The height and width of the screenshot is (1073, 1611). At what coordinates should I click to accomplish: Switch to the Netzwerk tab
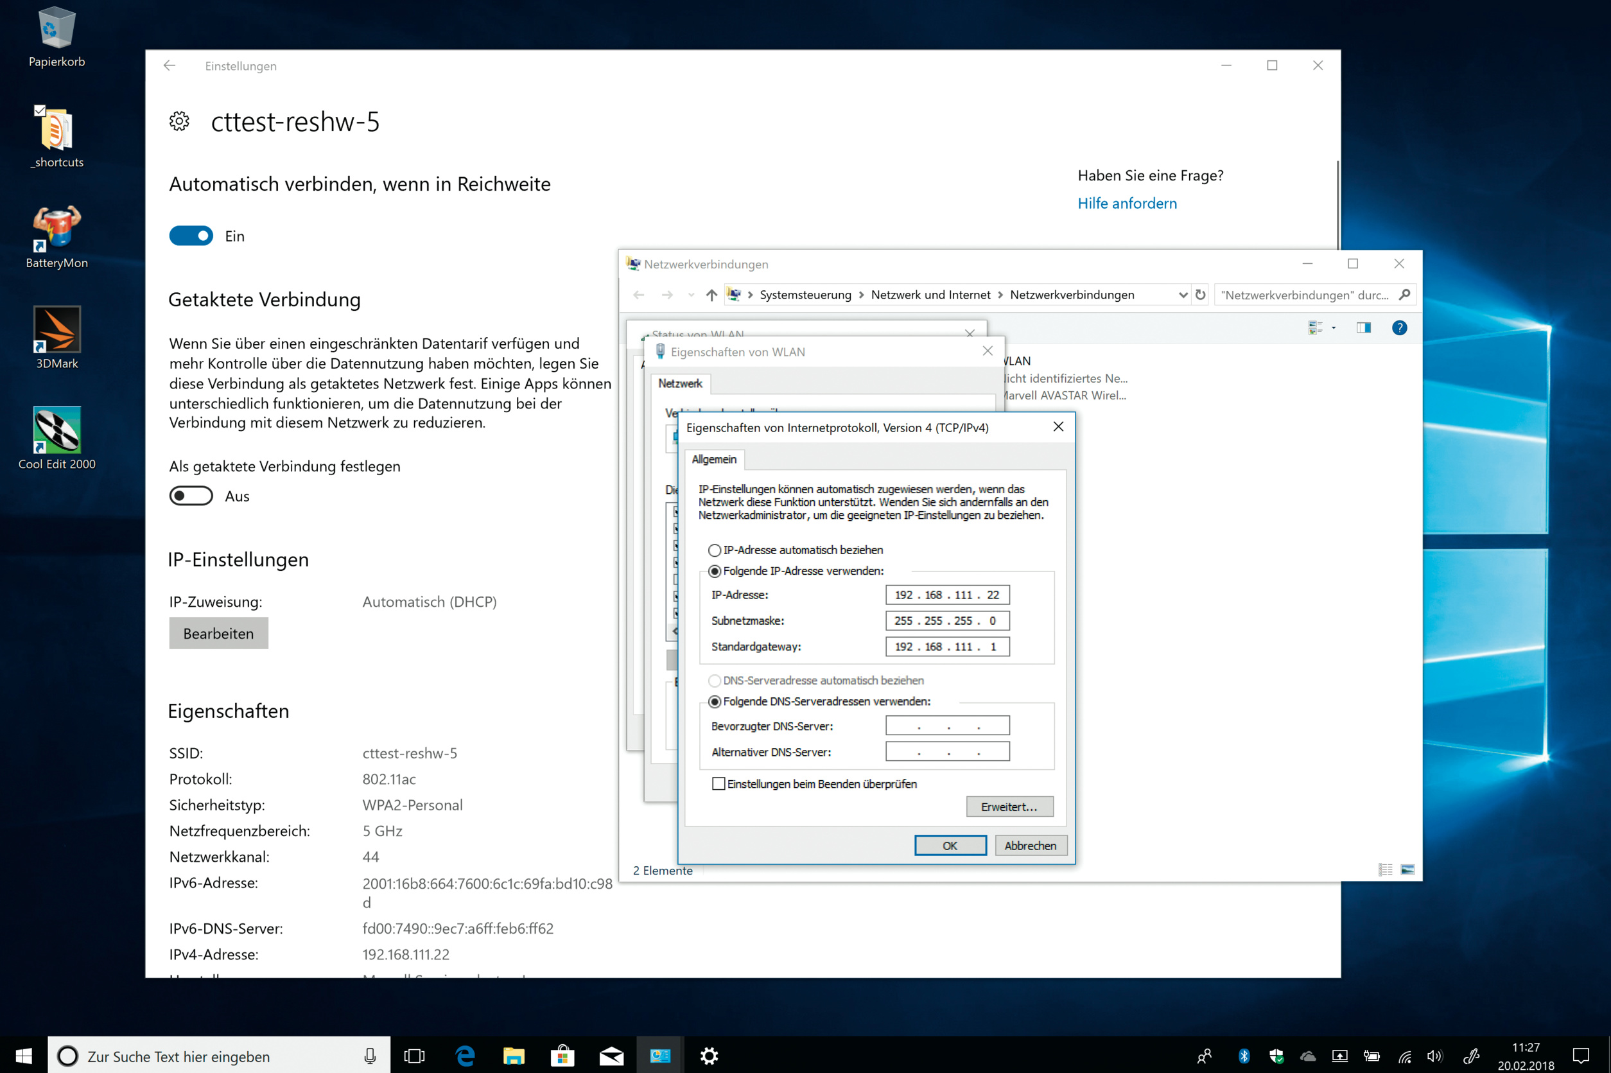[680, 383]
